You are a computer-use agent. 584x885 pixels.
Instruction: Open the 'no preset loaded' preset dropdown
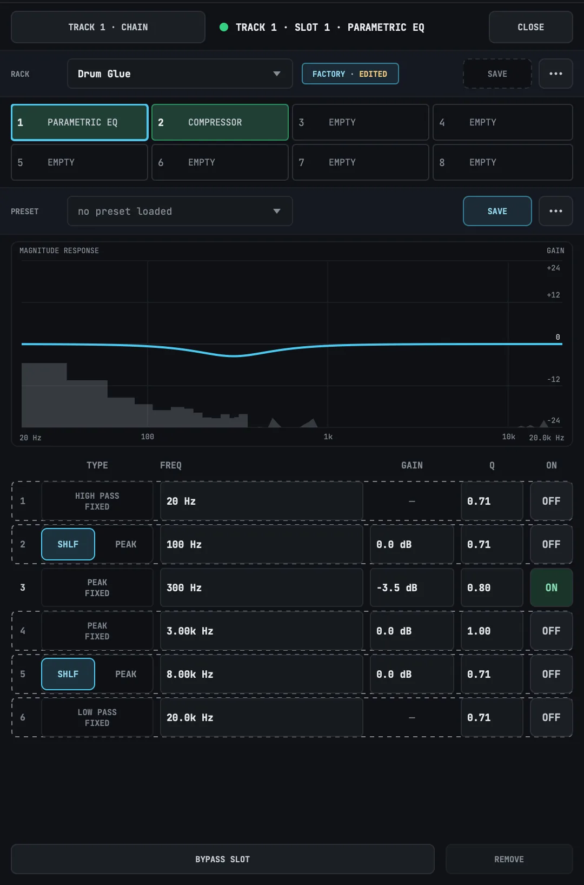pos(180,211)
